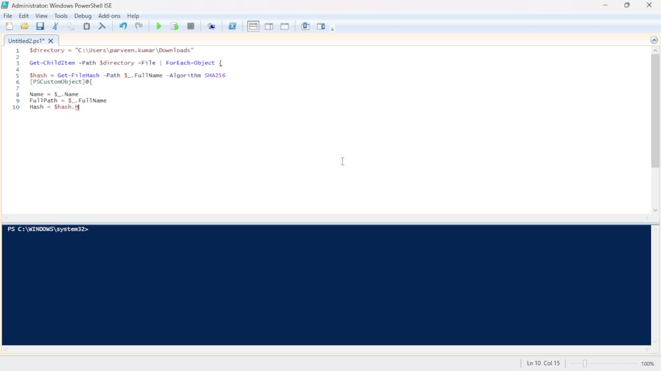
Task: Minimize the PowerShell ISE window
Action: pyautogui.click(x=605, y=5)
